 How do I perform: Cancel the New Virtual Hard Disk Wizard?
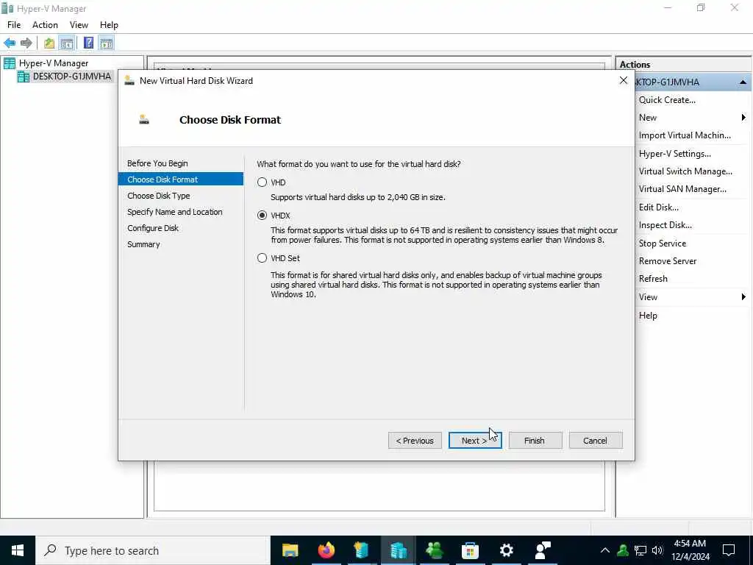pos(596,441)
